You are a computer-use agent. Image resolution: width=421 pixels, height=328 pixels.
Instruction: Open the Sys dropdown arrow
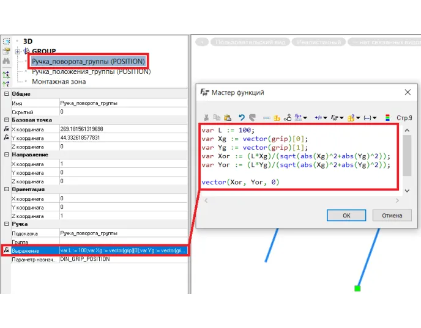(x=305, y=118)
